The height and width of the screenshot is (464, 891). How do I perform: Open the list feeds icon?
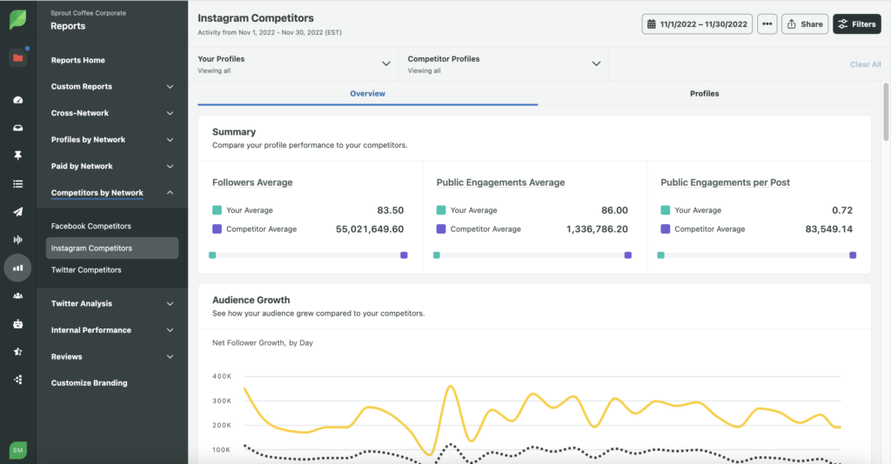(x=17, y=184)
